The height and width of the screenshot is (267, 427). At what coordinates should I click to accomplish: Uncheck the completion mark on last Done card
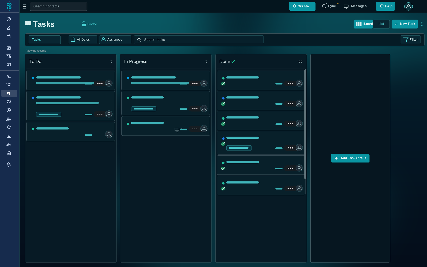[x=223, y=189]
